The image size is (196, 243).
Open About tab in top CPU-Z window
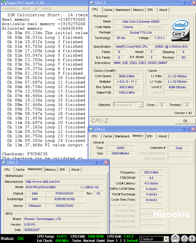(x=163, y=10)
